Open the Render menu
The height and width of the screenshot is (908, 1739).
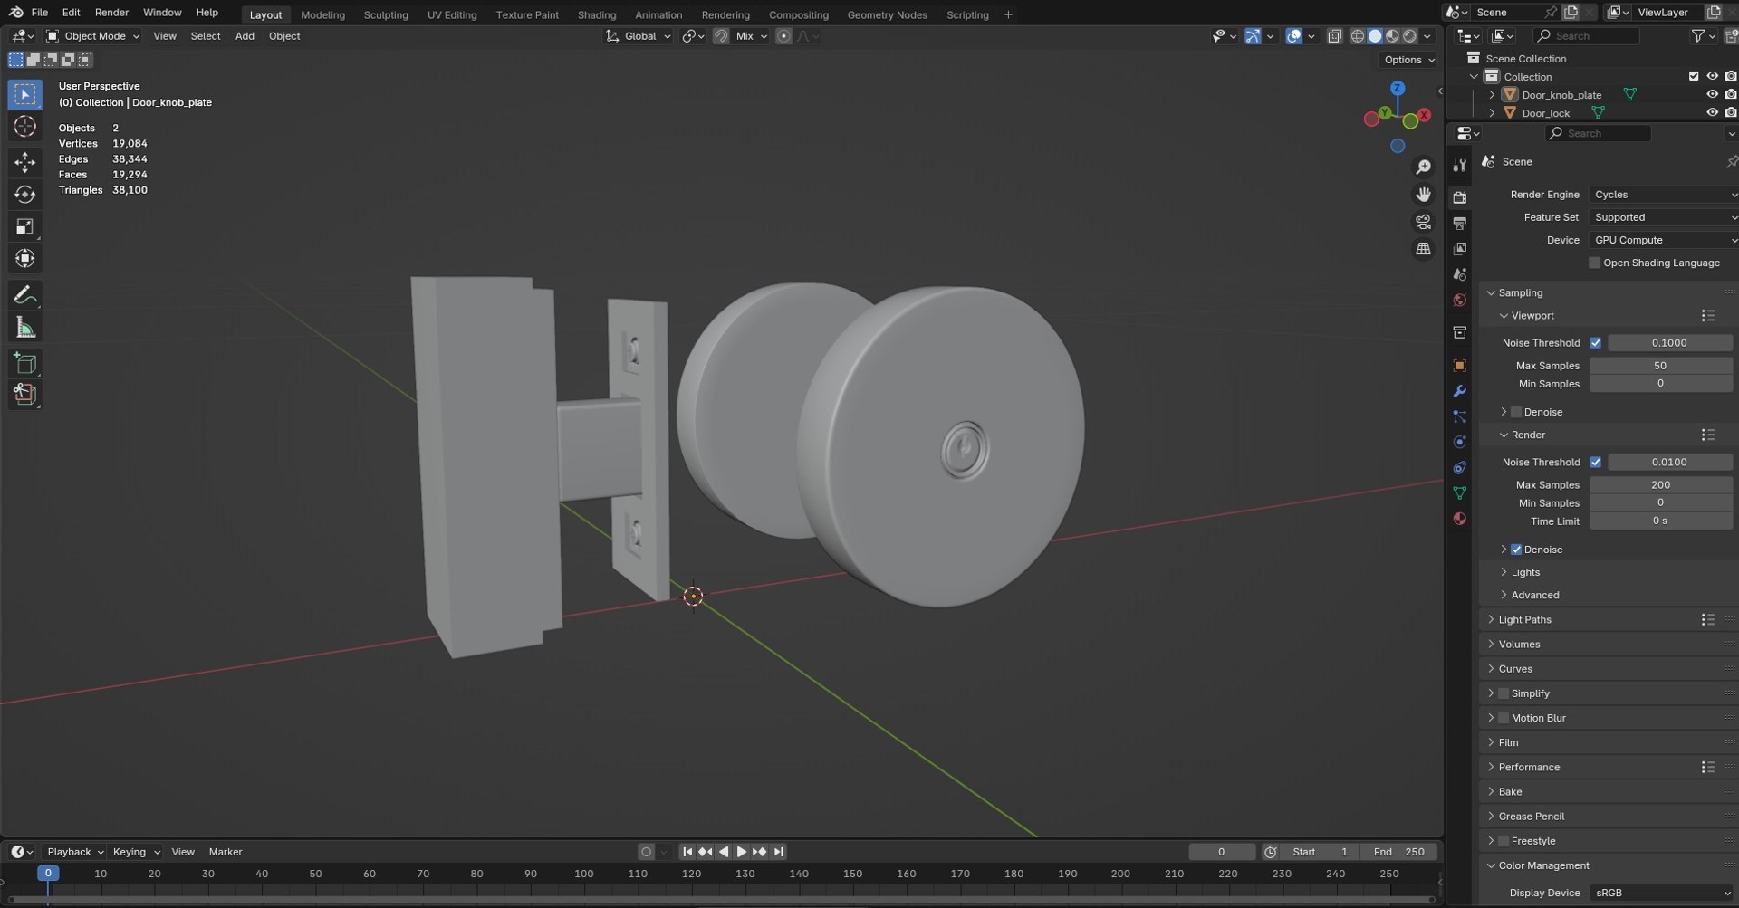(x=111, y=13)
